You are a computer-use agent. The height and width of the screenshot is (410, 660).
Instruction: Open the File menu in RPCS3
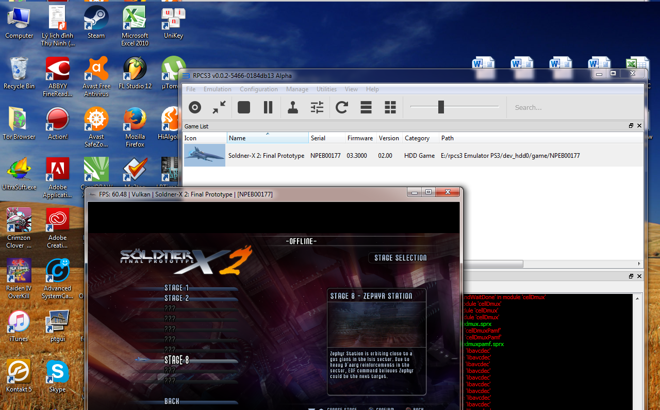[x=191, y=89]
